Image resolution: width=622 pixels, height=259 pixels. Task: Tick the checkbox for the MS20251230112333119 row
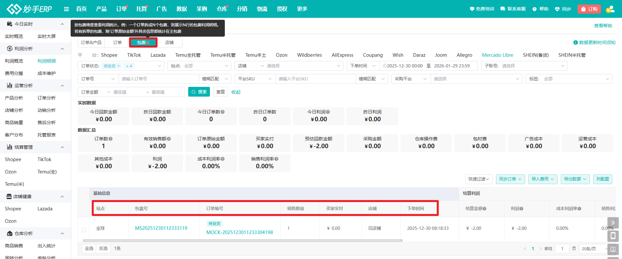pyautogui.click(x=84, y=230)
